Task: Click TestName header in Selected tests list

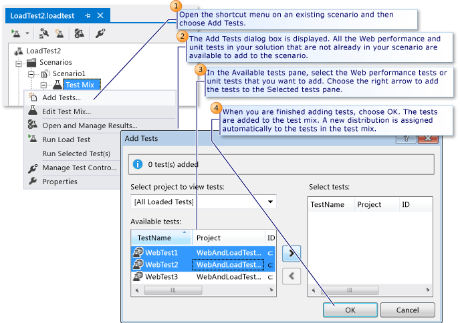Action: (x=331, y=204)
